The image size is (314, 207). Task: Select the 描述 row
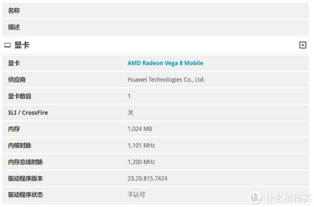(155, 27)
